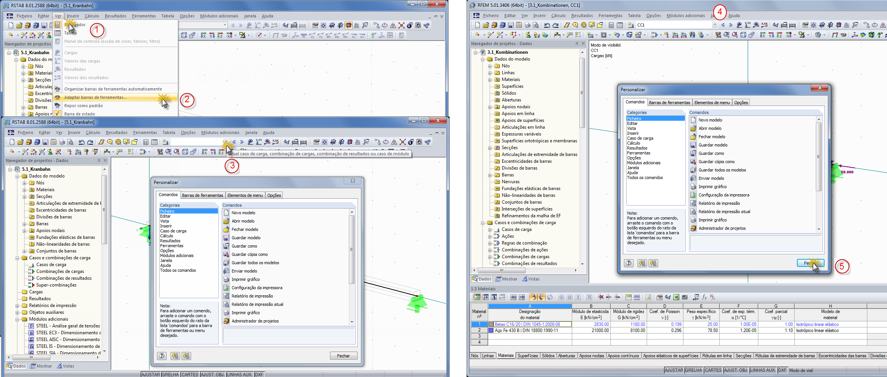Toggle GRELHA in lower RSTAB status bar
Image resolution: width=887 pixels, height=377 pixels.
(170, 374)
